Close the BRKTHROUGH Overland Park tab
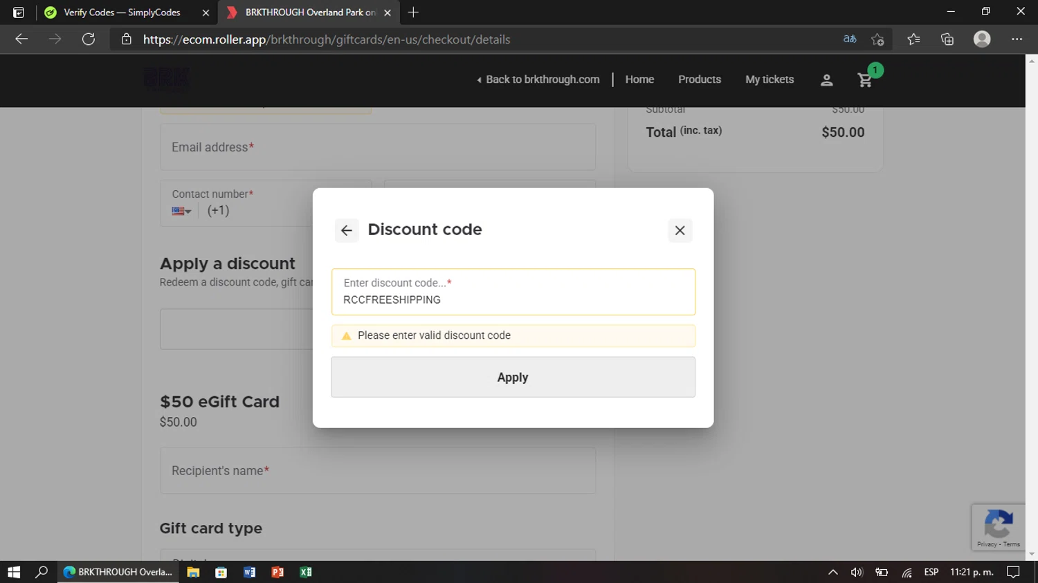The height and width of the screenshot is (583, 1038). (x=388, y=12)
